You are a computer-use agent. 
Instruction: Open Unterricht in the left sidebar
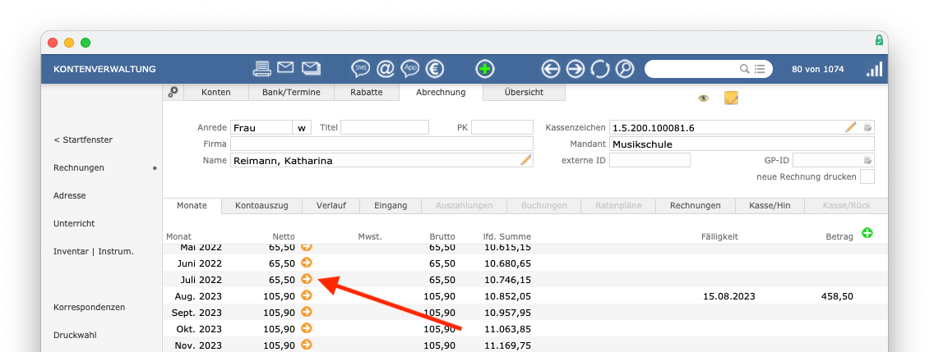pos(74,223)
